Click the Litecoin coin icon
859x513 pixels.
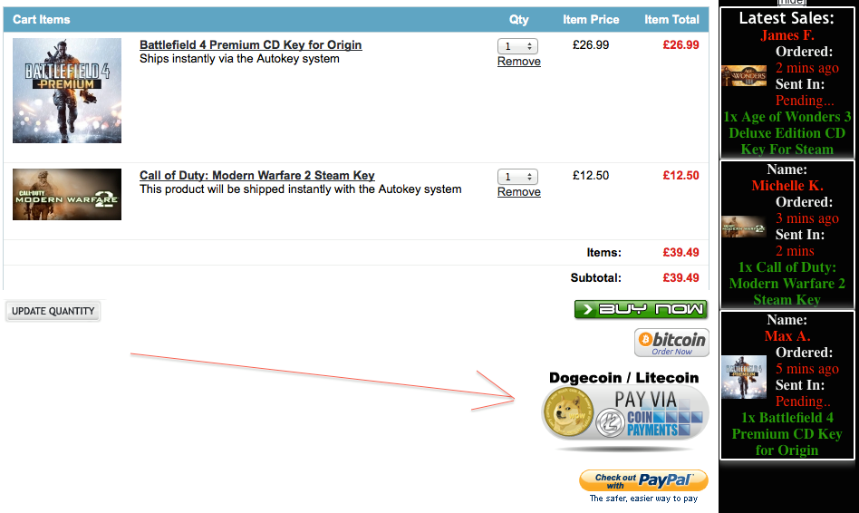point(611,423)
